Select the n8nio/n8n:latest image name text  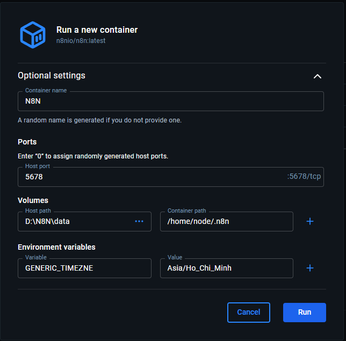click(x=81, y=41)
